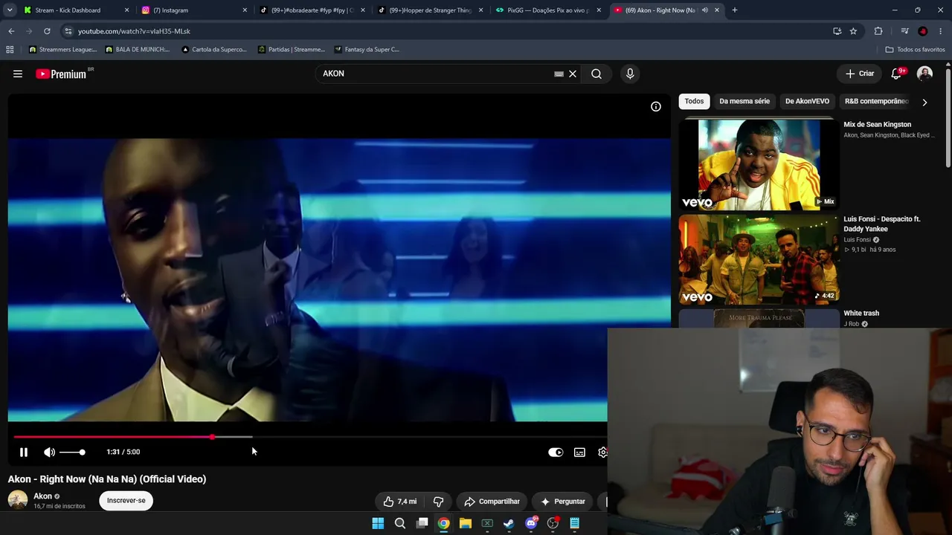Click the Criar create button
Image resolution: width=952 pixels, height=535 pixels.
[860, 74]
